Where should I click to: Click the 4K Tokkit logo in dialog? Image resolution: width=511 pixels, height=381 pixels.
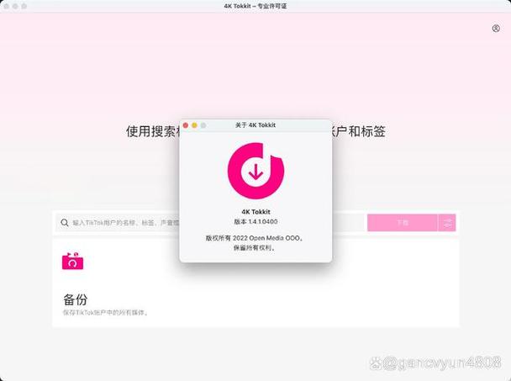(x=255, y=171)
